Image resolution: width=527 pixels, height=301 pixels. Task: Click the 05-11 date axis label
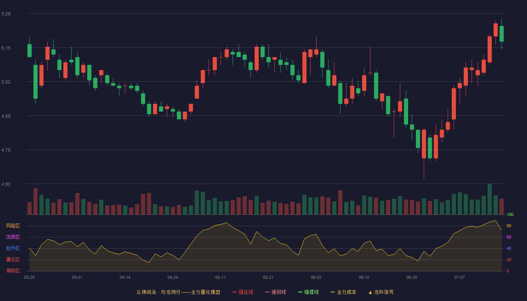pyautogui.click(x=221, y=277)
